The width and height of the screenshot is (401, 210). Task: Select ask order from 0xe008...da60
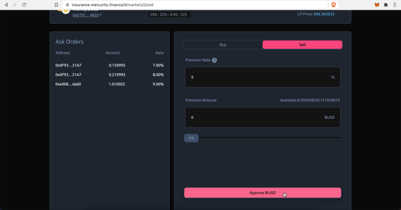tap(110, 84)
